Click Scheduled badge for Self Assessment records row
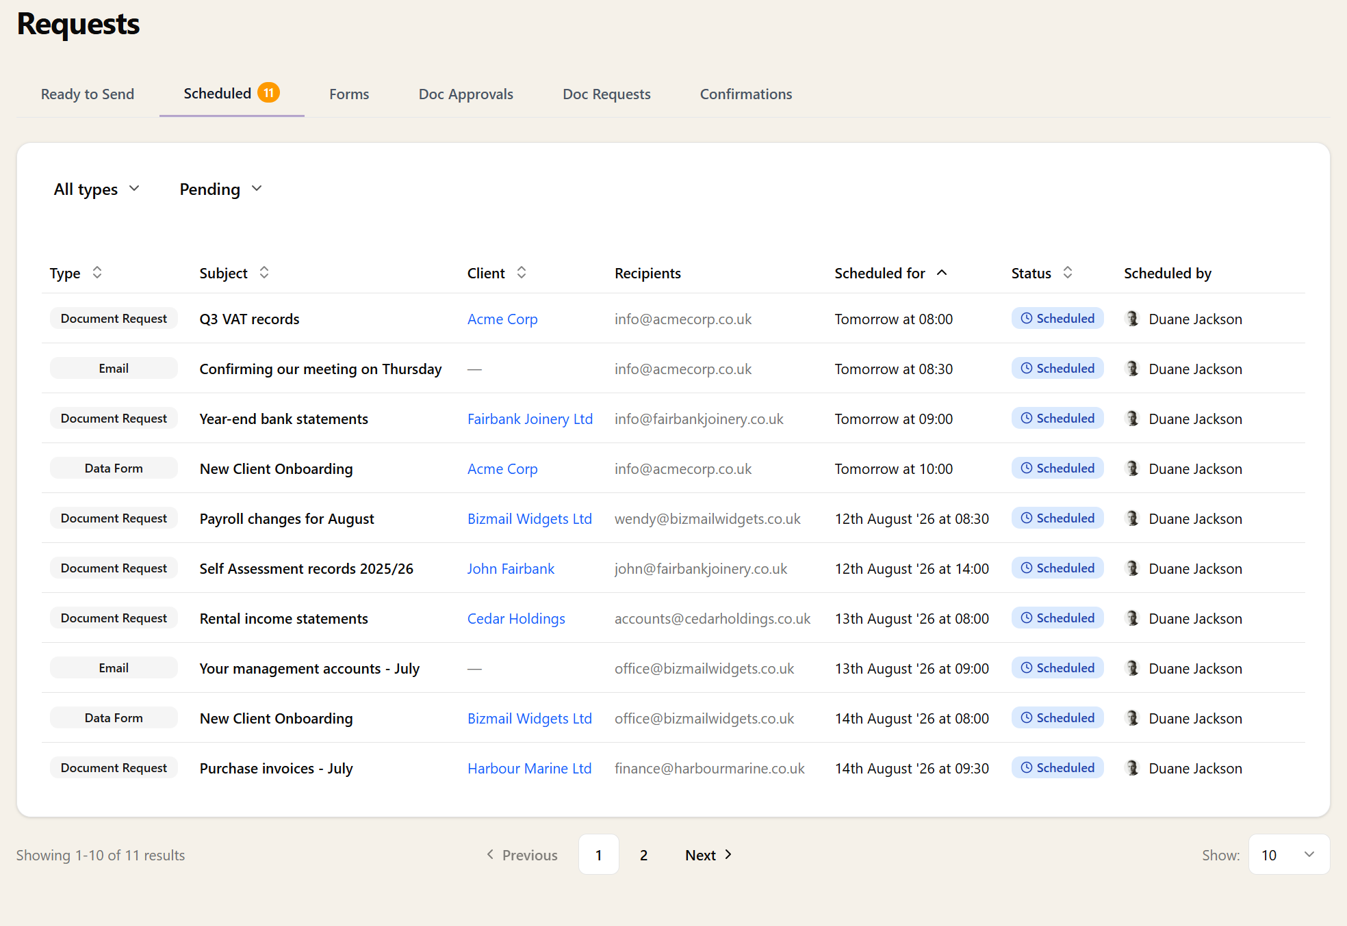This screenshot has height=926, width=1347. (x=1057, y=568)
